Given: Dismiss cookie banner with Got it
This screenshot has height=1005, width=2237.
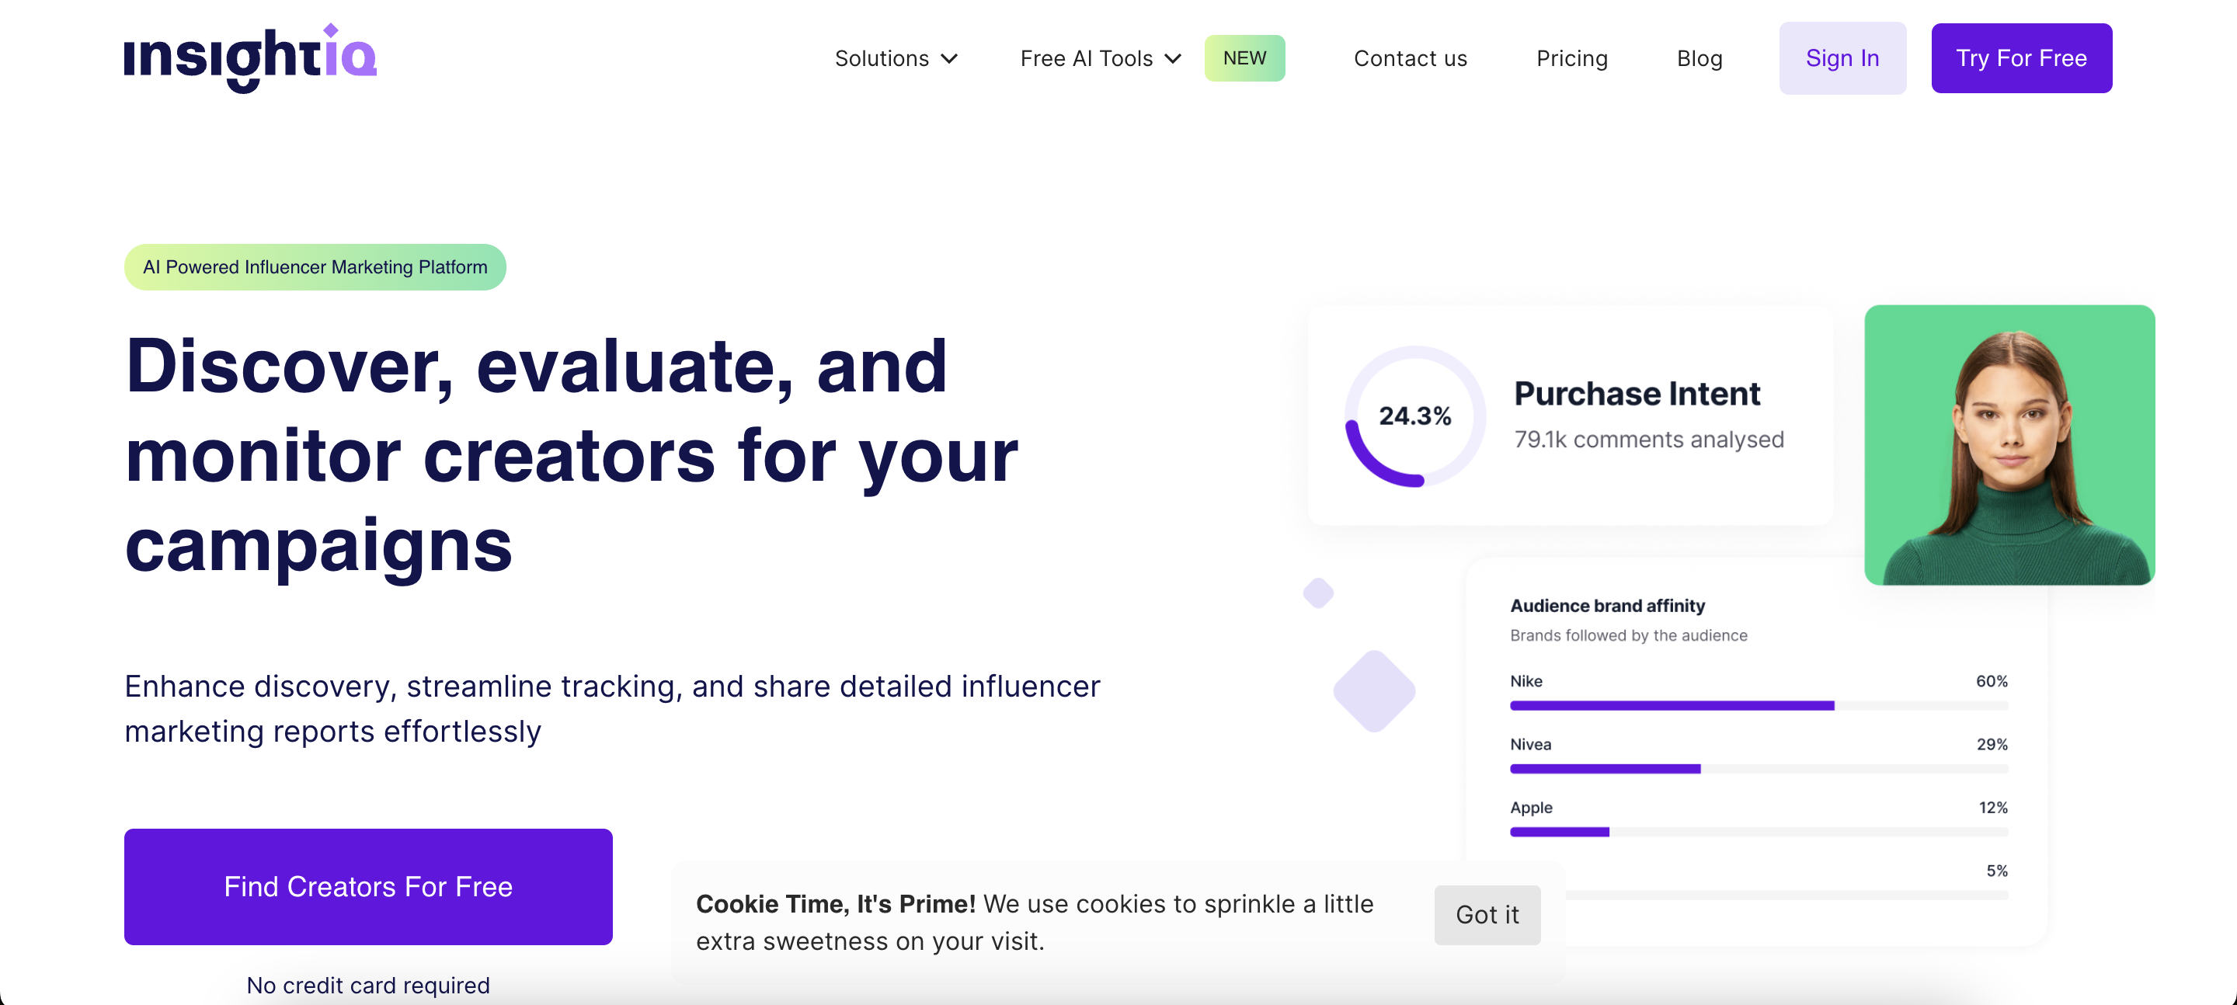Looking at the screenshot, I should [x=1487, y=915].
